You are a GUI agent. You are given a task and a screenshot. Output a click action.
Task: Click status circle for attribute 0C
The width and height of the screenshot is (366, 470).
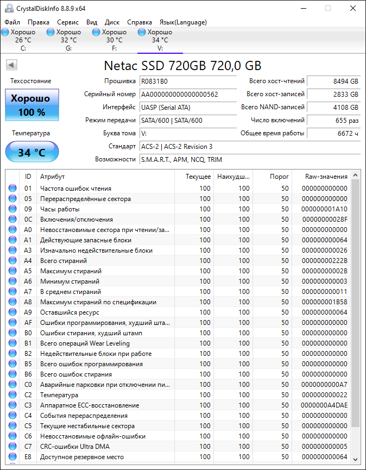tap(12, 219)
